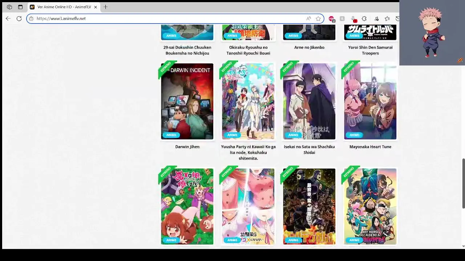Open the toolbar icon right of Extensions puzzle
This screenshot has width=465, height=261.
click(x=376, y=18)
